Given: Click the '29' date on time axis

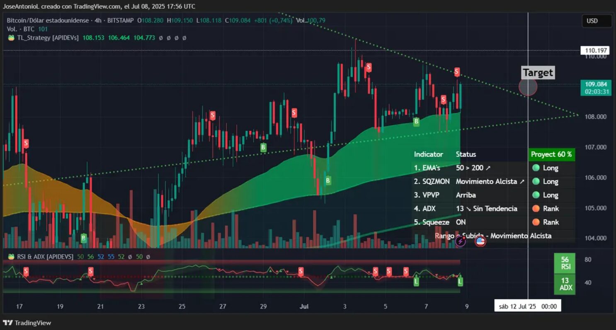Looking at the screenshot, I should 264,307.
